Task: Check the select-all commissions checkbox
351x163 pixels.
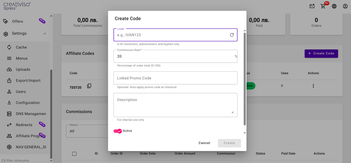Action: [x=74, y=154]
